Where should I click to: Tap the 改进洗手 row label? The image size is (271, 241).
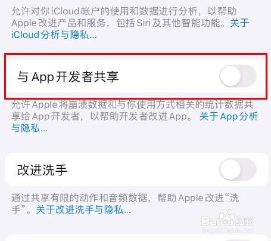tap(42, 170)
